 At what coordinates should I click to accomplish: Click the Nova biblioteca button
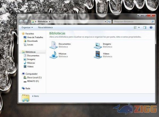[x=45, y=27]
